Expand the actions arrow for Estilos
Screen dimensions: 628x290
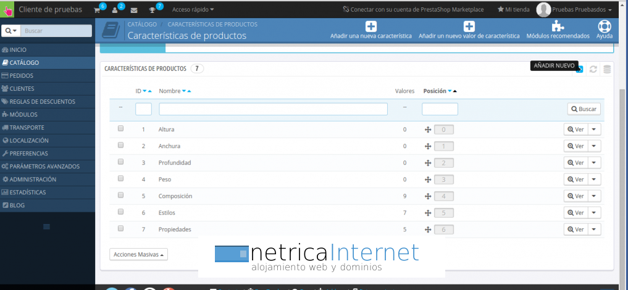pyautogui.click(x=595, y=213)
